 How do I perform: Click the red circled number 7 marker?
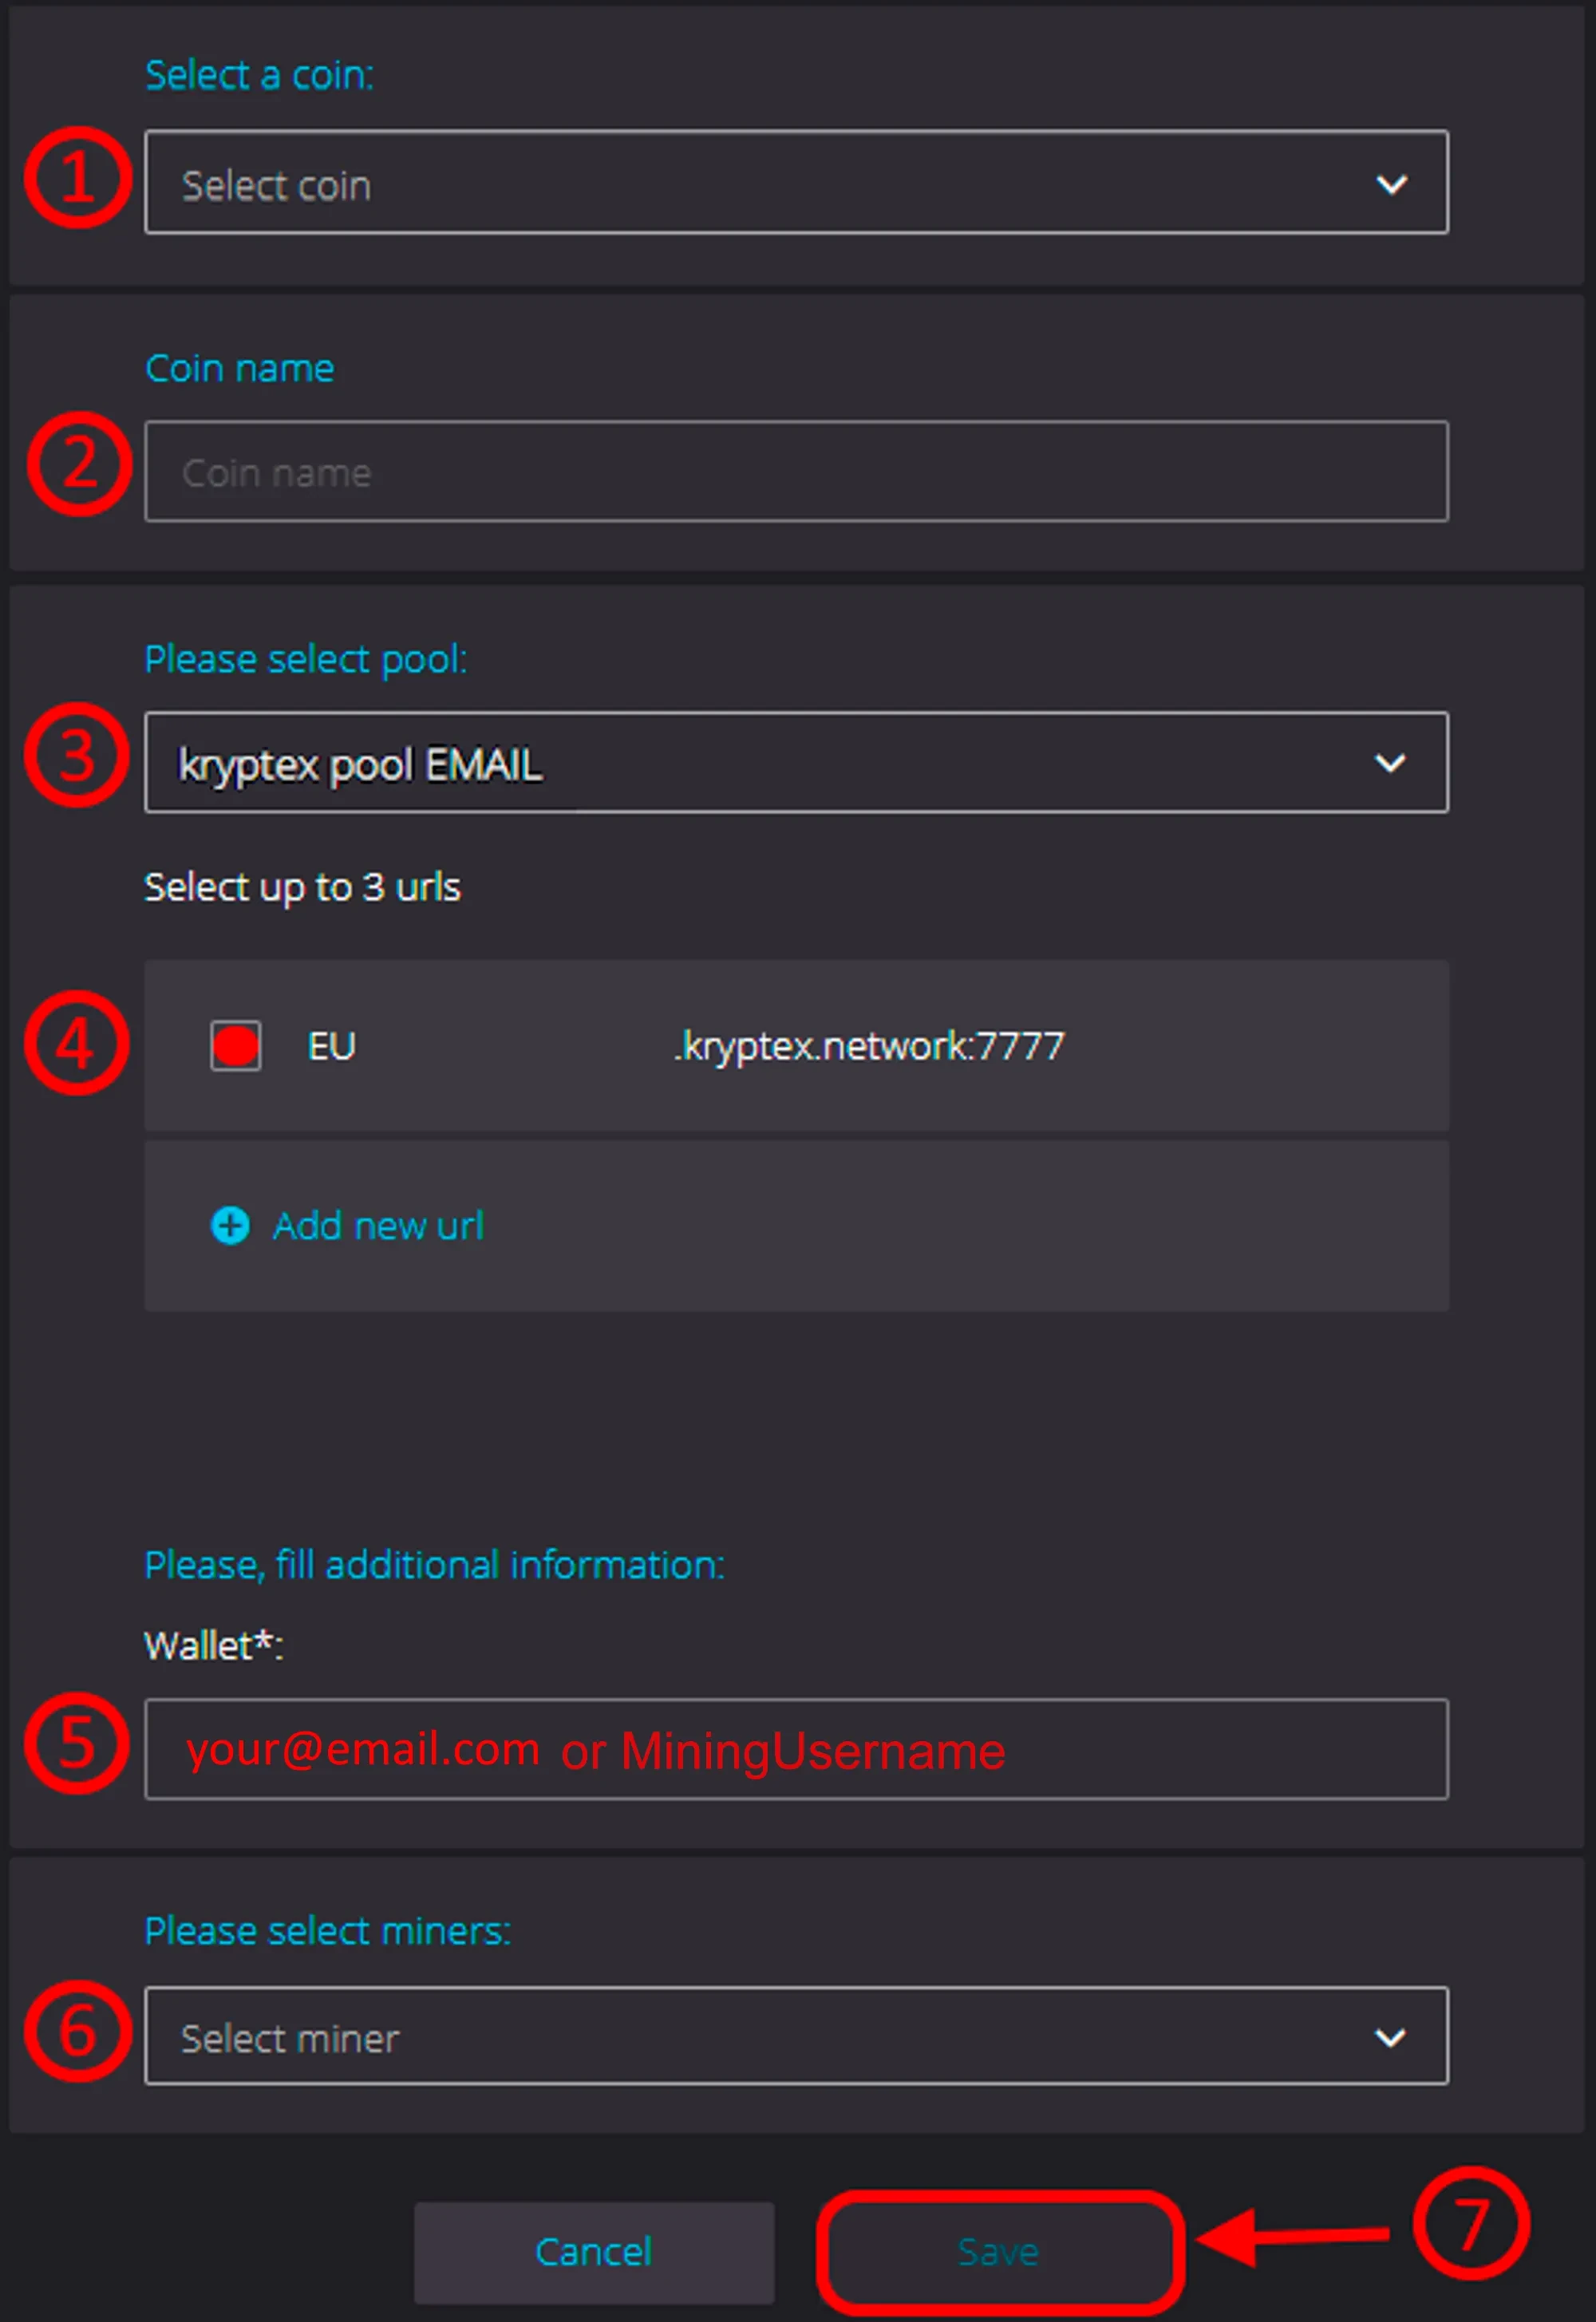click(1471, 2224)
